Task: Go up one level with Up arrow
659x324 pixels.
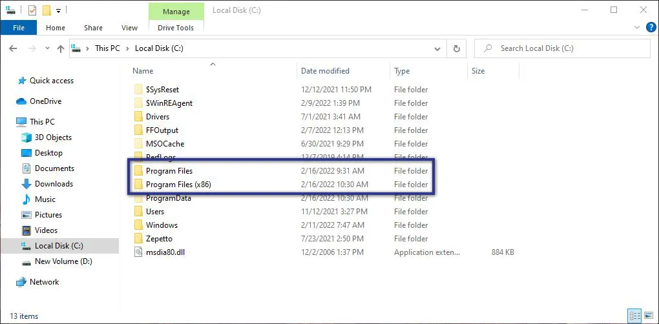Action: pos(61,48)
